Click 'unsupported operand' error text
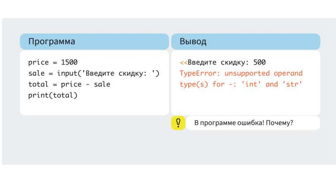Viewport: 336px width, 188px height. (263, 73)
